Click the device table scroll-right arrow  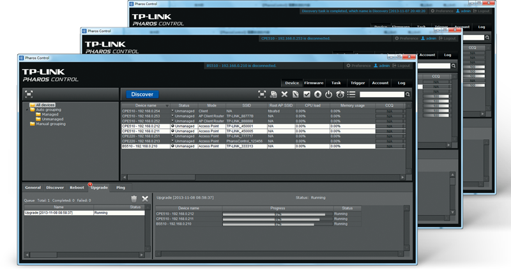click(x=403, y=177)
